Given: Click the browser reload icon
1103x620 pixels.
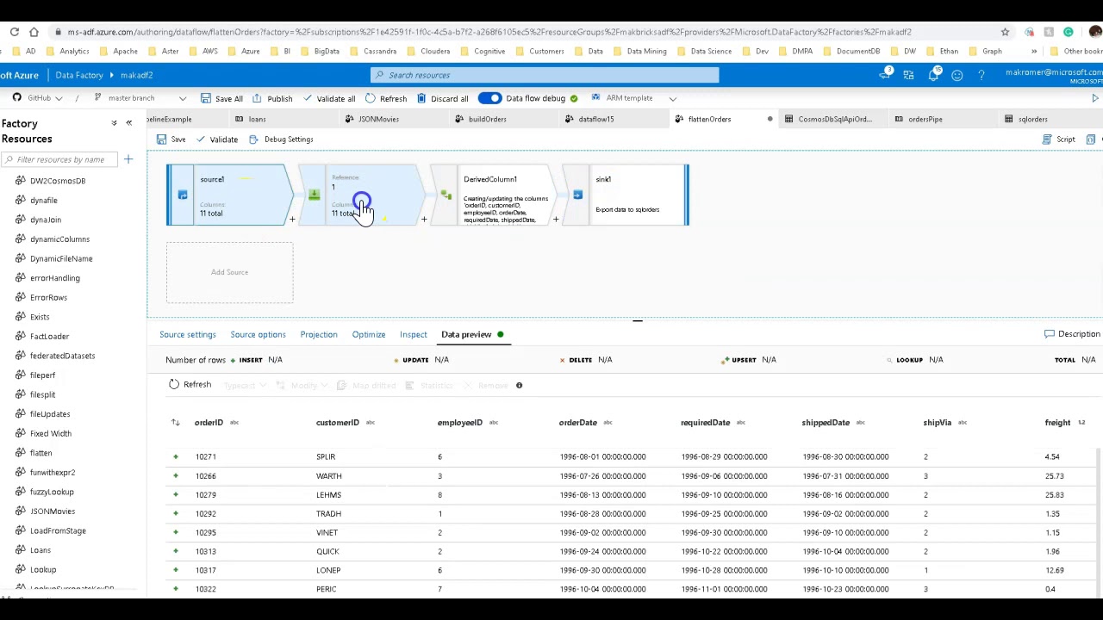Looking at the screenshot, I should pos(15,32).
